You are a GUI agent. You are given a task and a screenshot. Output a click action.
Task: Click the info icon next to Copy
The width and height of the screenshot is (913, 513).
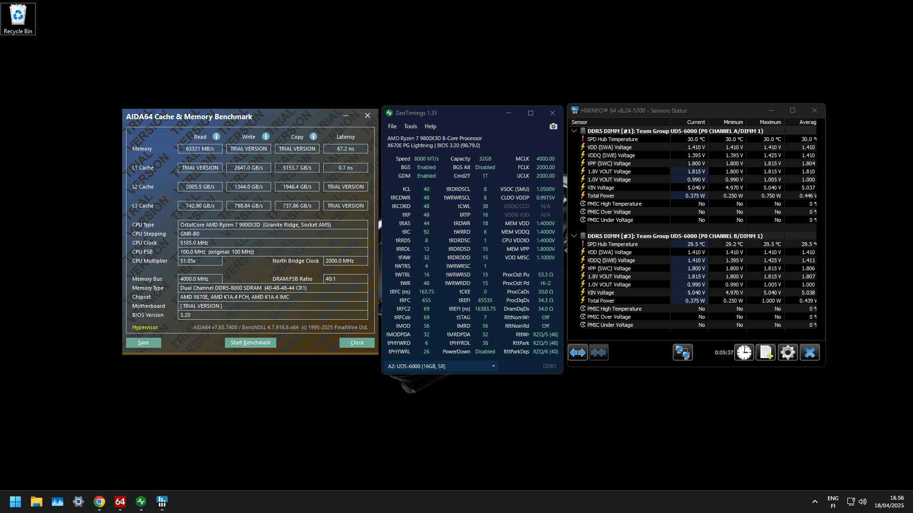(313, 137)
